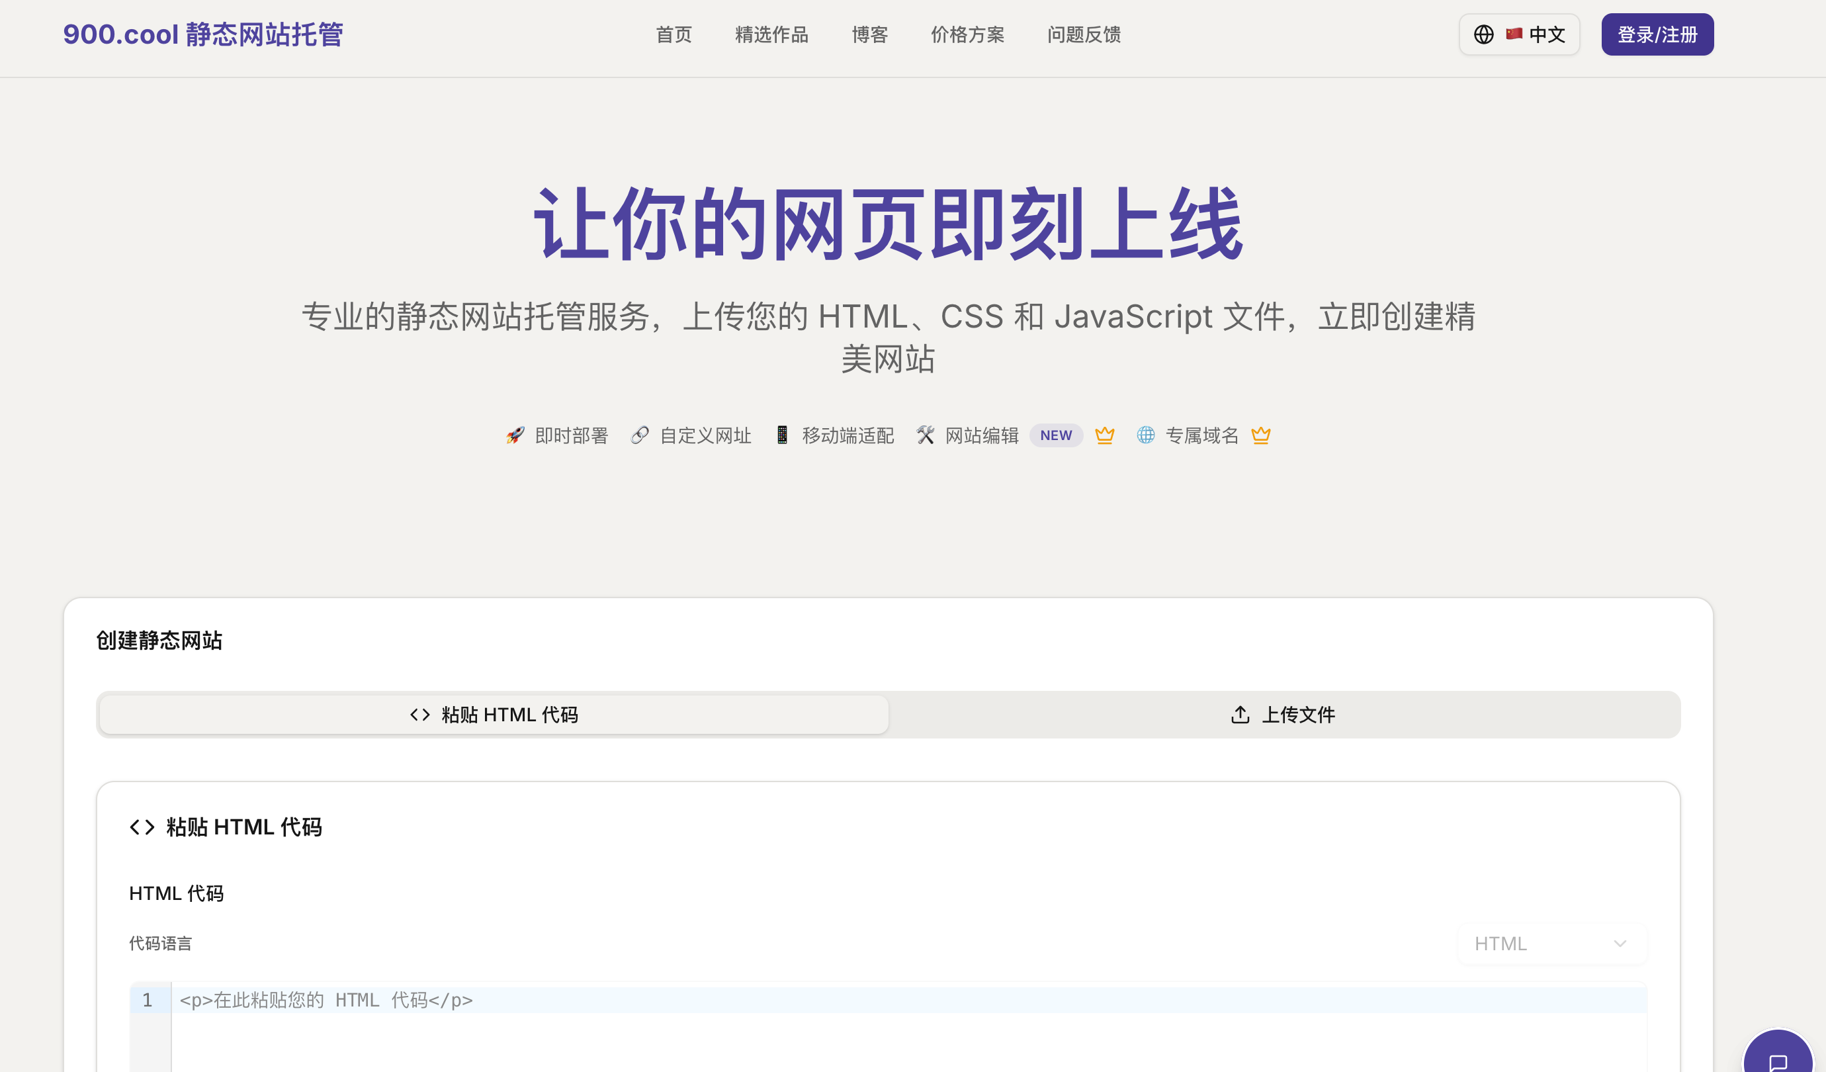Image resolution: width=1826 pixels, height=1072 pixels.
Task: Click the globe icon beside 专属域名
Action: 1146,435
